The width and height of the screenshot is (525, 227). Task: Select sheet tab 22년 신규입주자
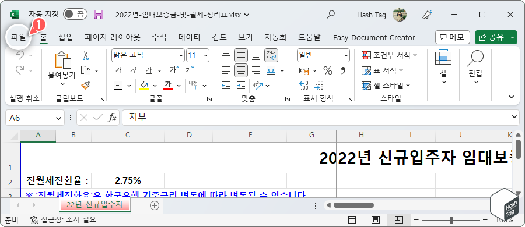[x=94, y=205]
